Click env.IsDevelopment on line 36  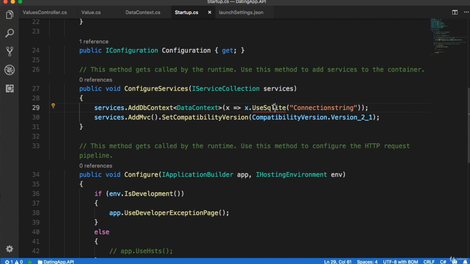pos(141,194)
